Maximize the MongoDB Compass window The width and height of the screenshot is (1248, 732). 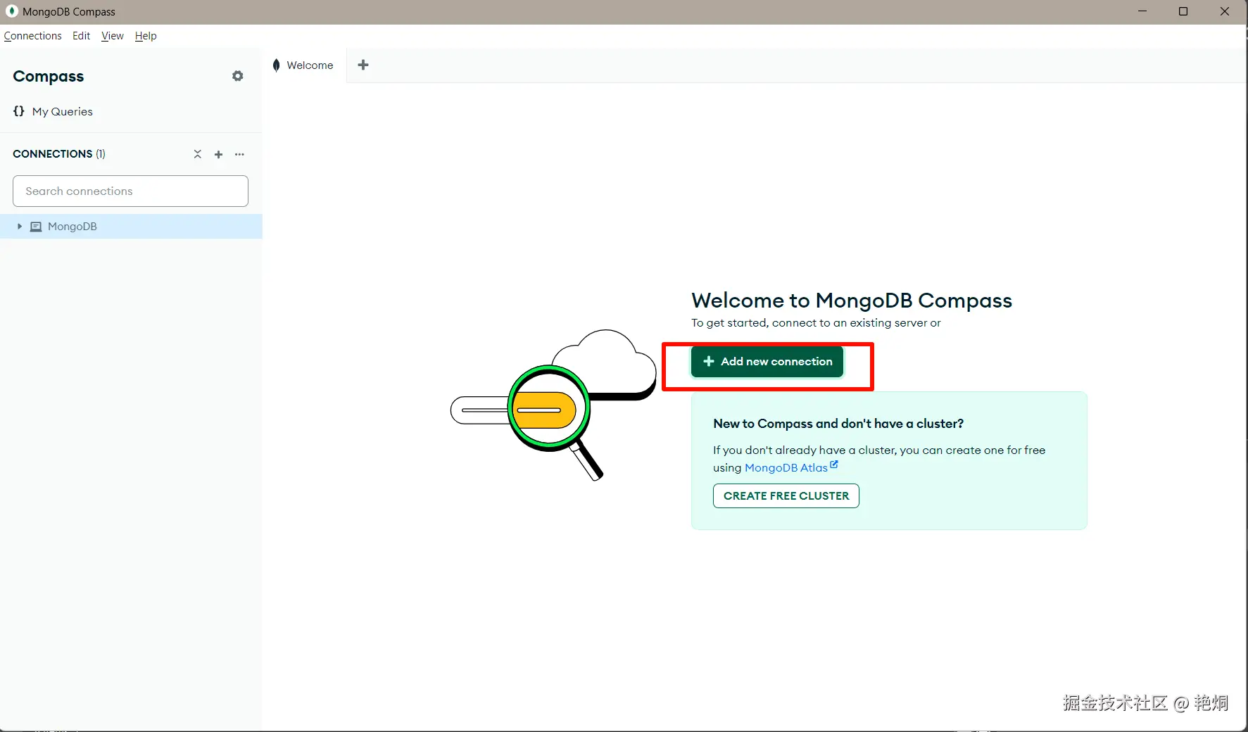coord(1183,11)
